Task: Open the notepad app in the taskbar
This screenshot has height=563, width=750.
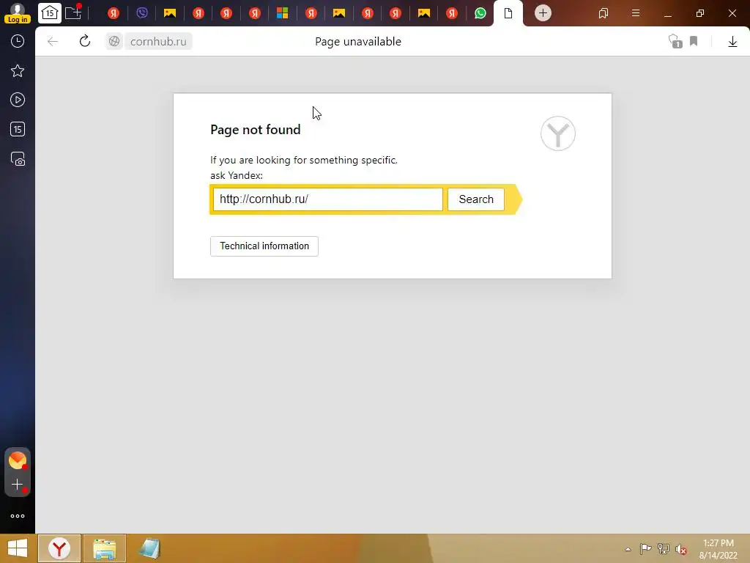Action: (149, 548)
